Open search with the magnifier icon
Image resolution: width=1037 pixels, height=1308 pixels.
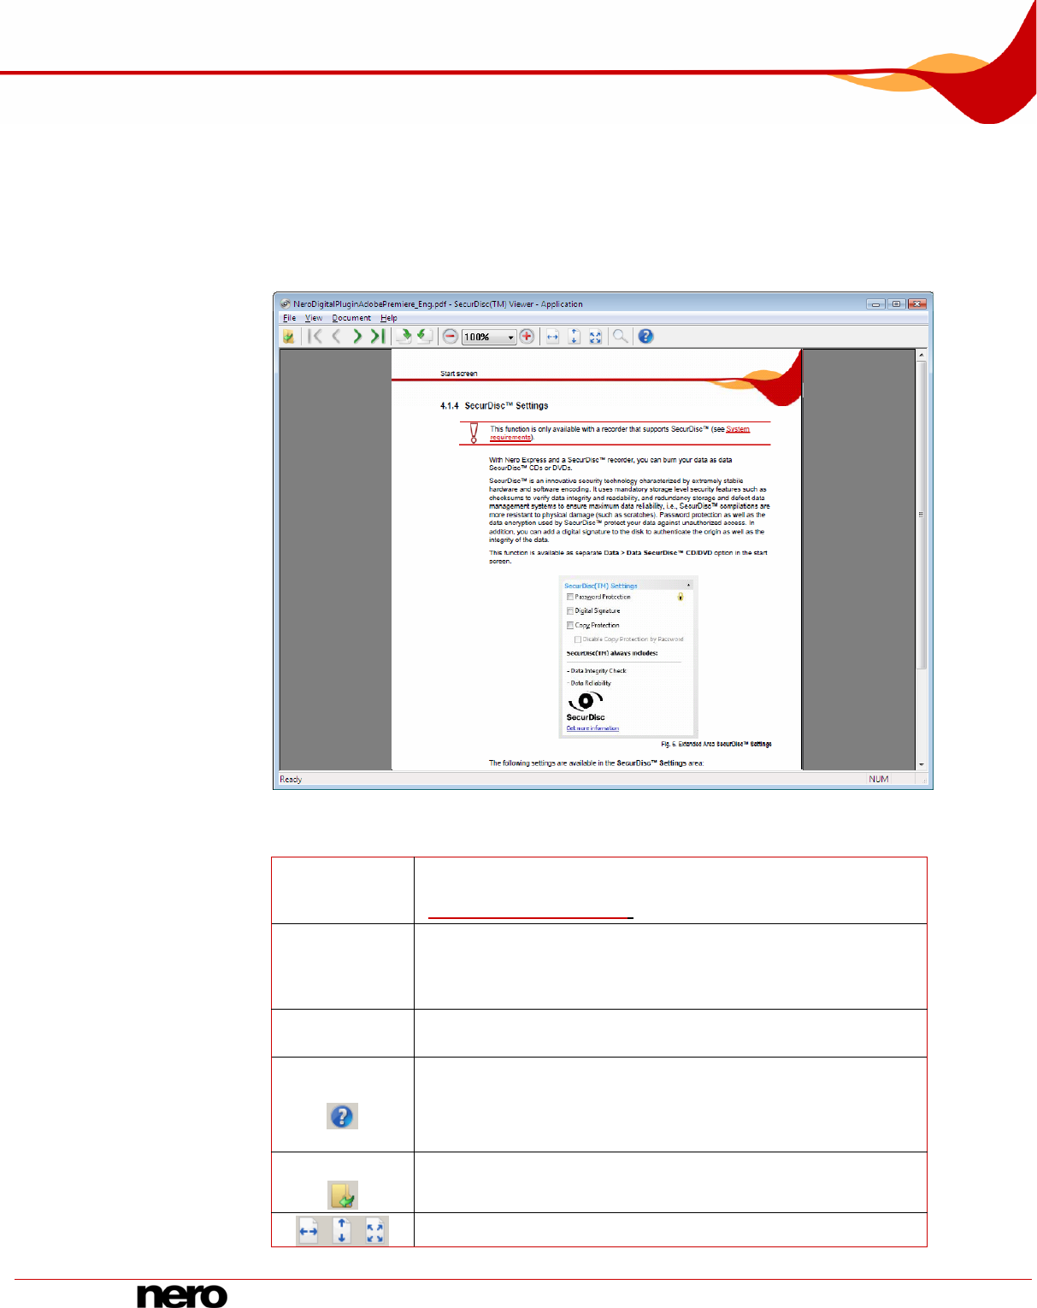coord(621,337)
